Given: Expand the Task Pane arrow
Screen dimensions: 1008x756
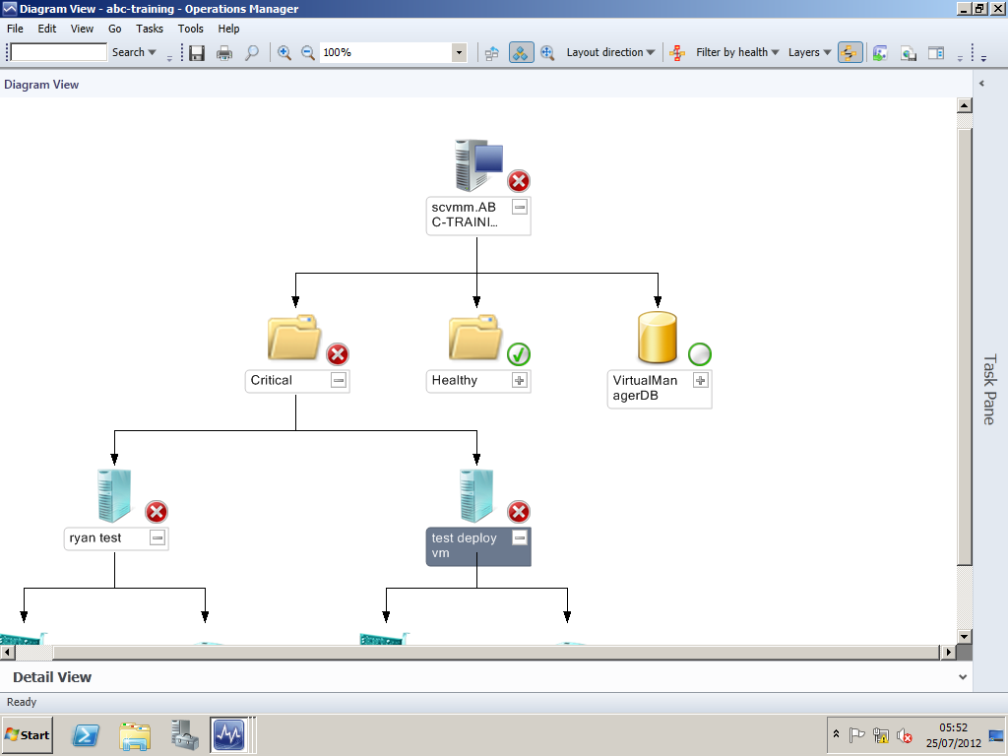Looking at the screenshot, I should pyautogui.click(x=981, y=84).
